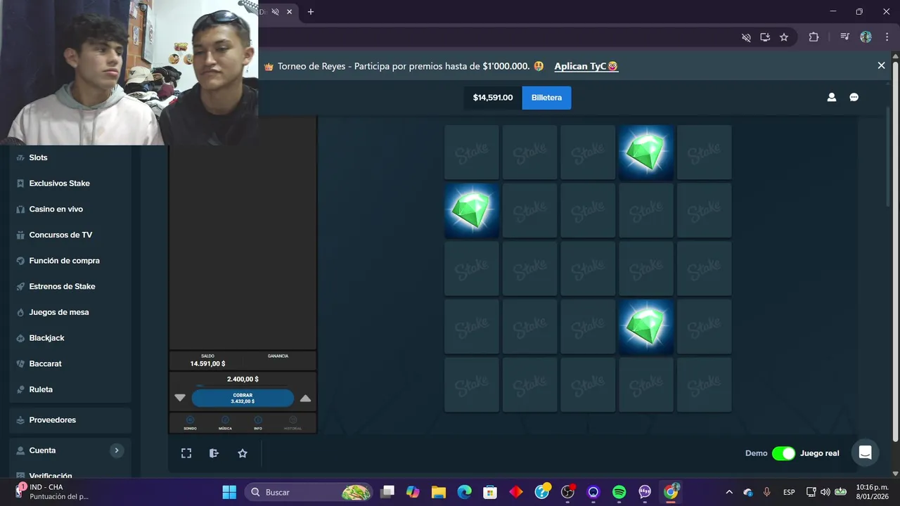Open the Historial game history

coord(292,422)
